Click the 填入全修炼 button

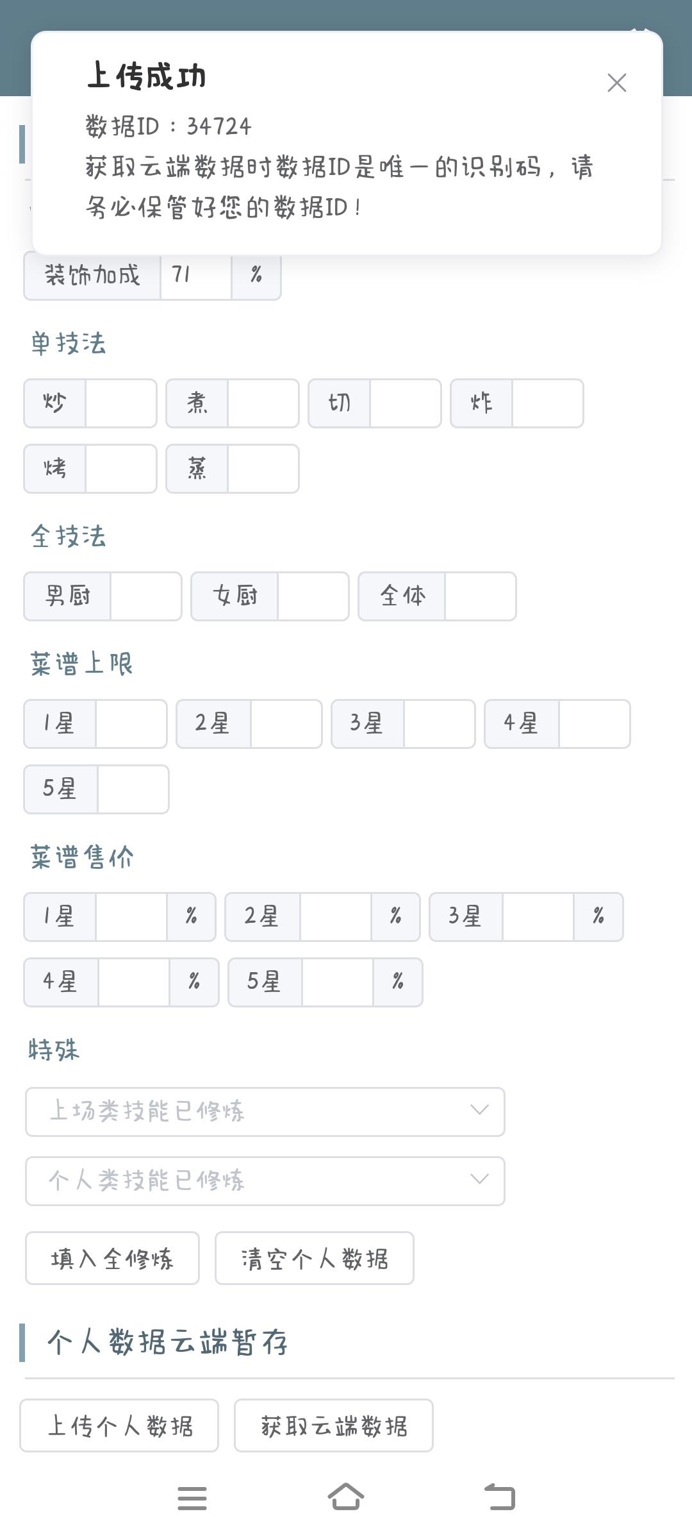pos(112,1258)
